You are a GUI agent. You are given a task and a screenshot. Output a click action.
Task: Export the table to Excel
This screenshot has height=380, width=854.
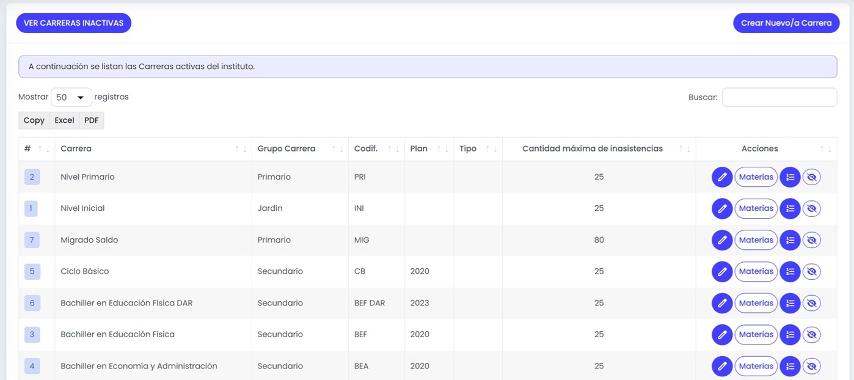[64, 120]
